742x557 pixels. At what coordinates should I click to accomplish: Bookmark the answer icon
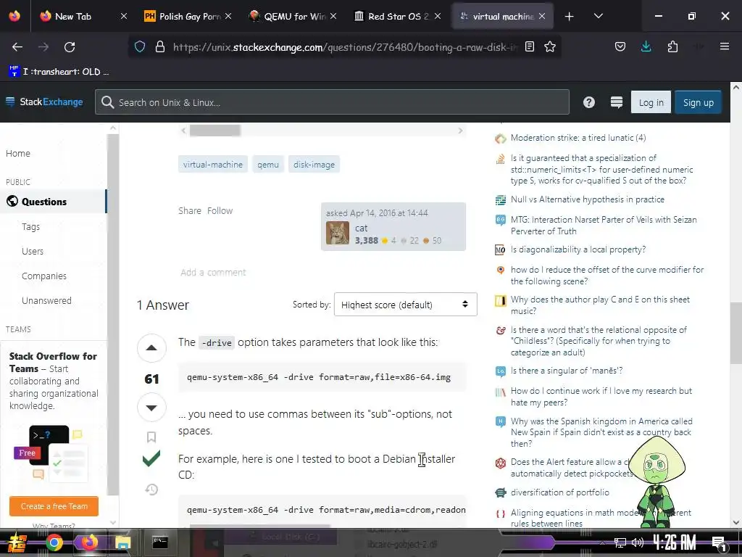[151, 437]
